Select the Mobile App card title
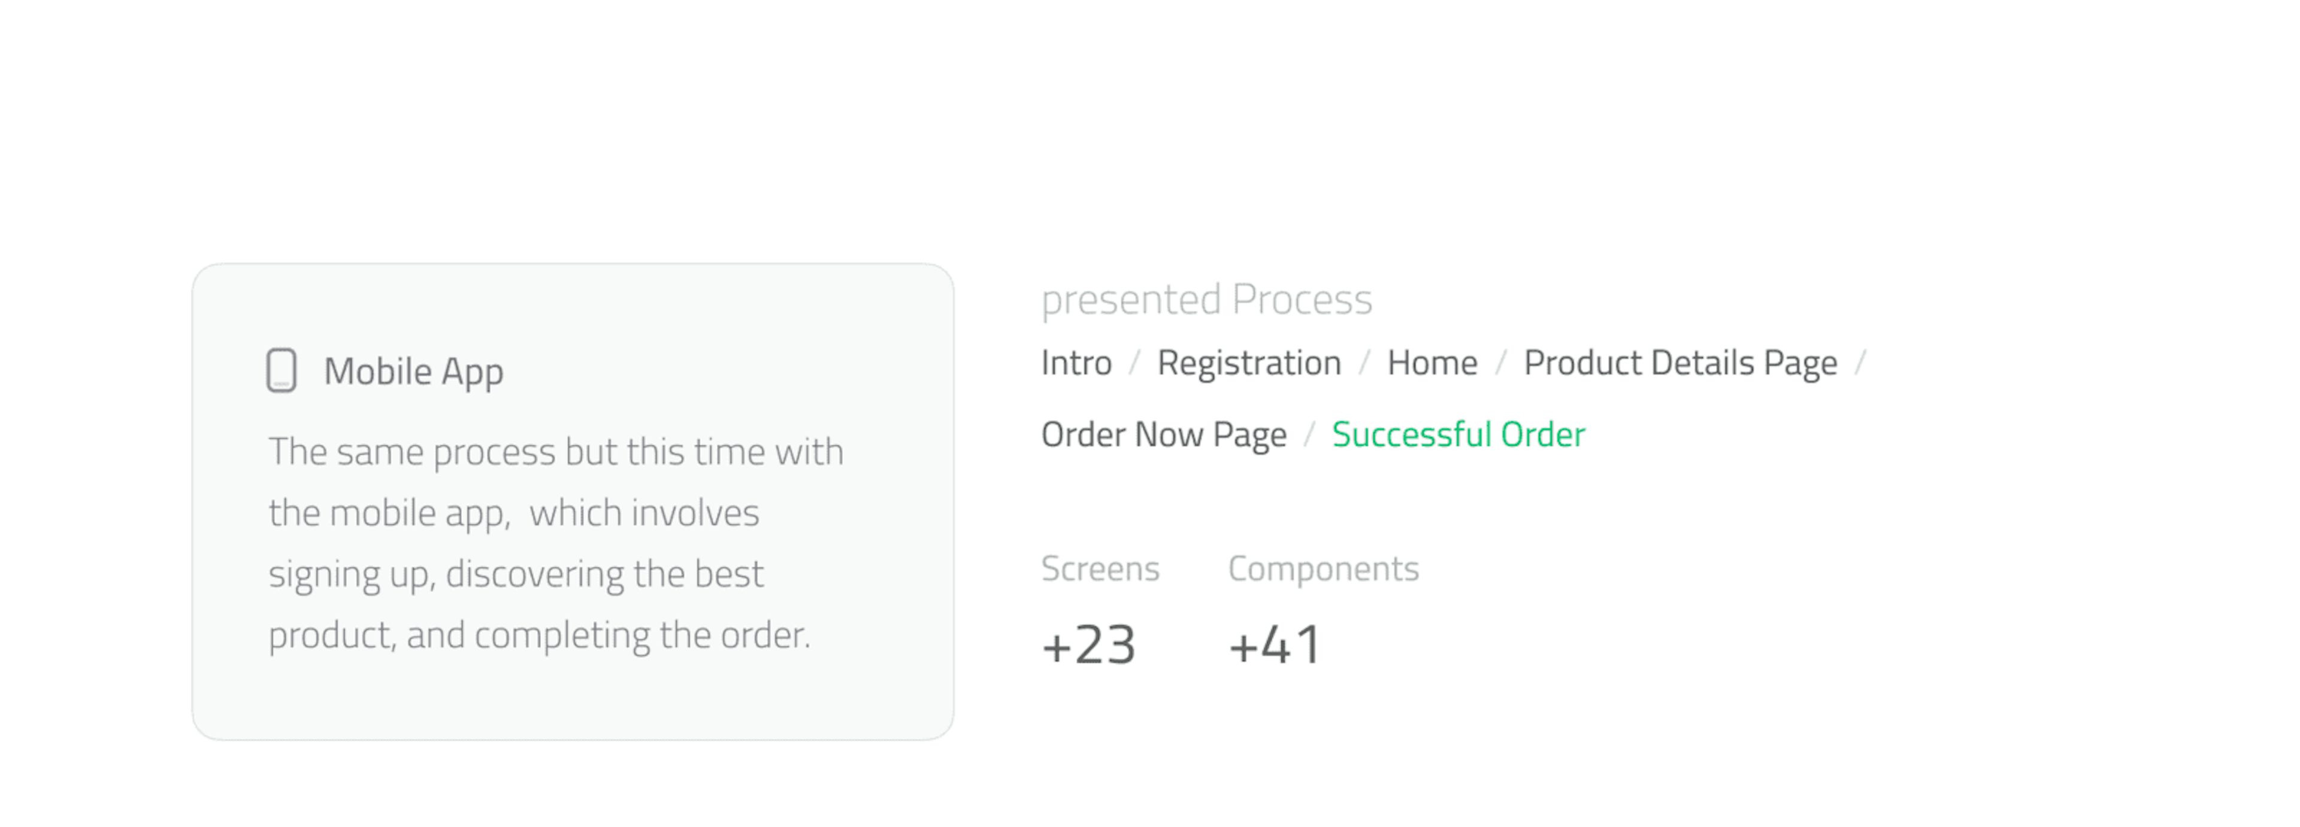Image resolution: width=2300 pixels, height=827 pixels. click(x=413, y=371)
